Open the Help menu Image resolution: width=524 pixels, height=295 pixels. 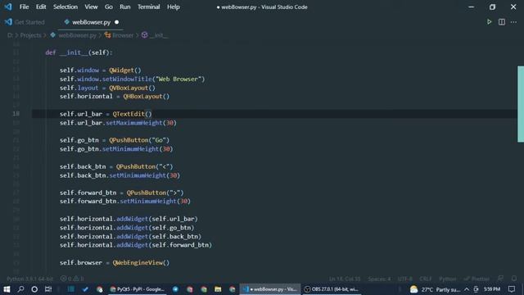[x=174, y=7]
